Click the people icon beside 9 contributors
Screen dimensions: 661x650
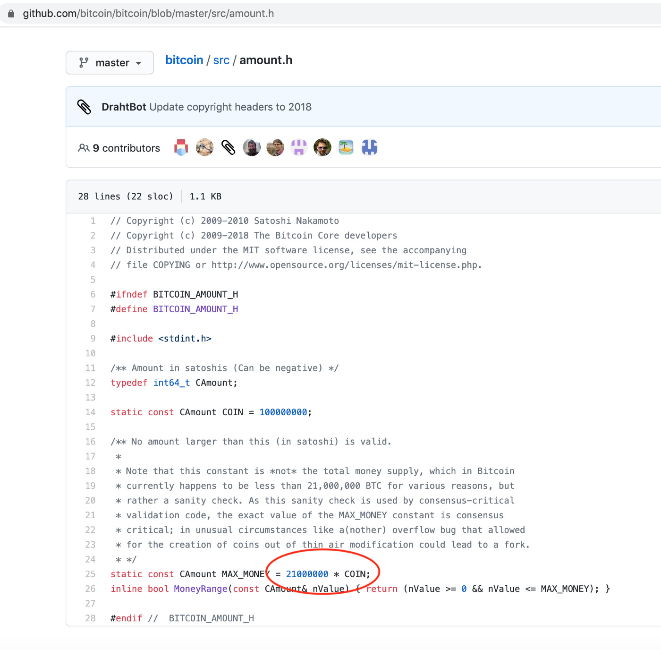tap(84, 148)
